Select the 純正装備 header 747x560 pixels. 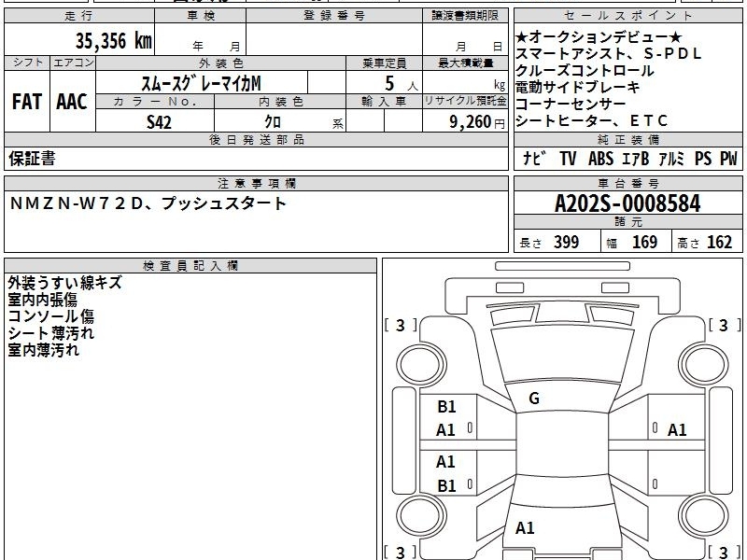pos(627,139)
